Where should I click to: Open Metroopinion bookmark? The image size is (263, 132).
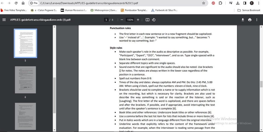point(104,10)
